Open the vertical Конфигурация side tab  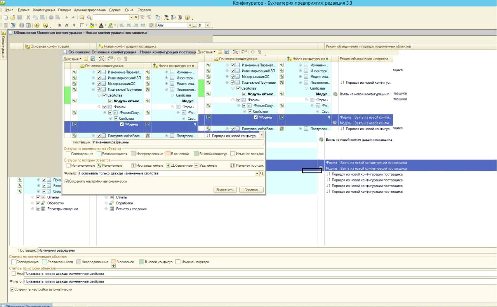pyautogui.click(x=3, y=44)
